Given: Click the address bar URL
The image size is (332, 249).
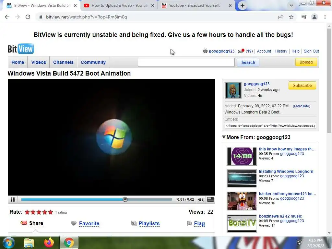Looking at the screenshot, I should pyautogui.click(x=86, y=17).
